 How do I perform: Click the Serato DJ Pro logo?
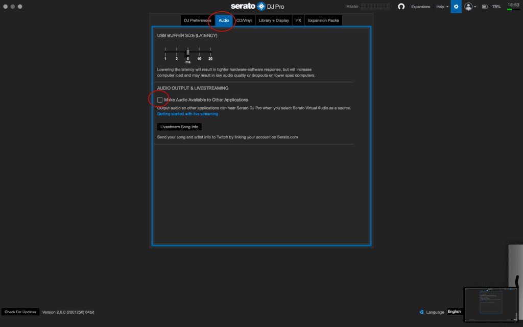[257, 6]
